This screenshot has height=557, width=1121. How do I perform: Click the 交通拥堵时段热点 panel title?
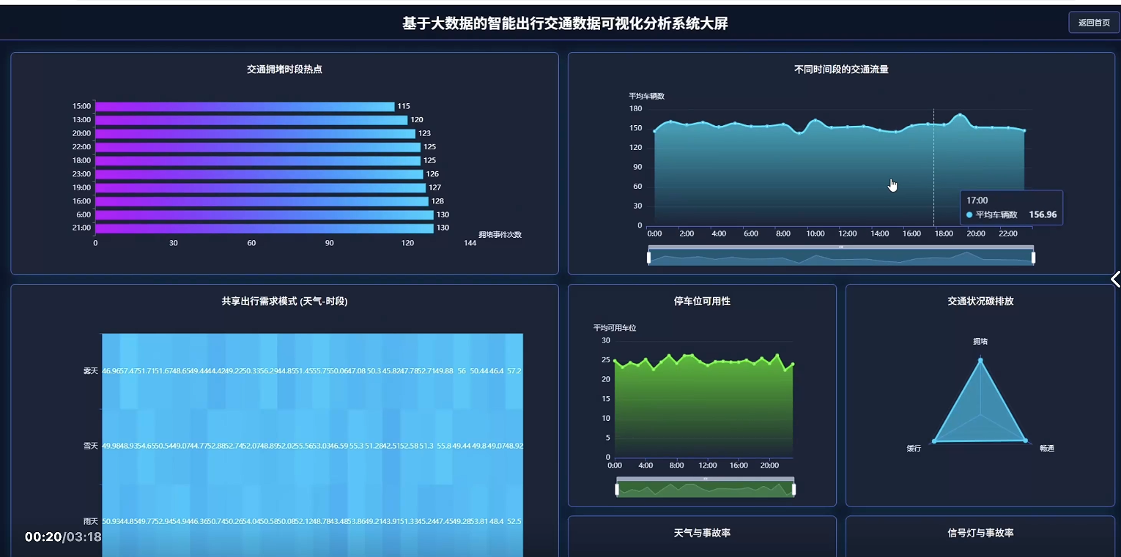coord(284,70)
